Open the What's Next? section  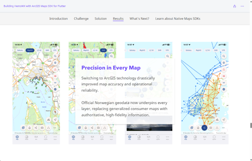click(139, 18)
